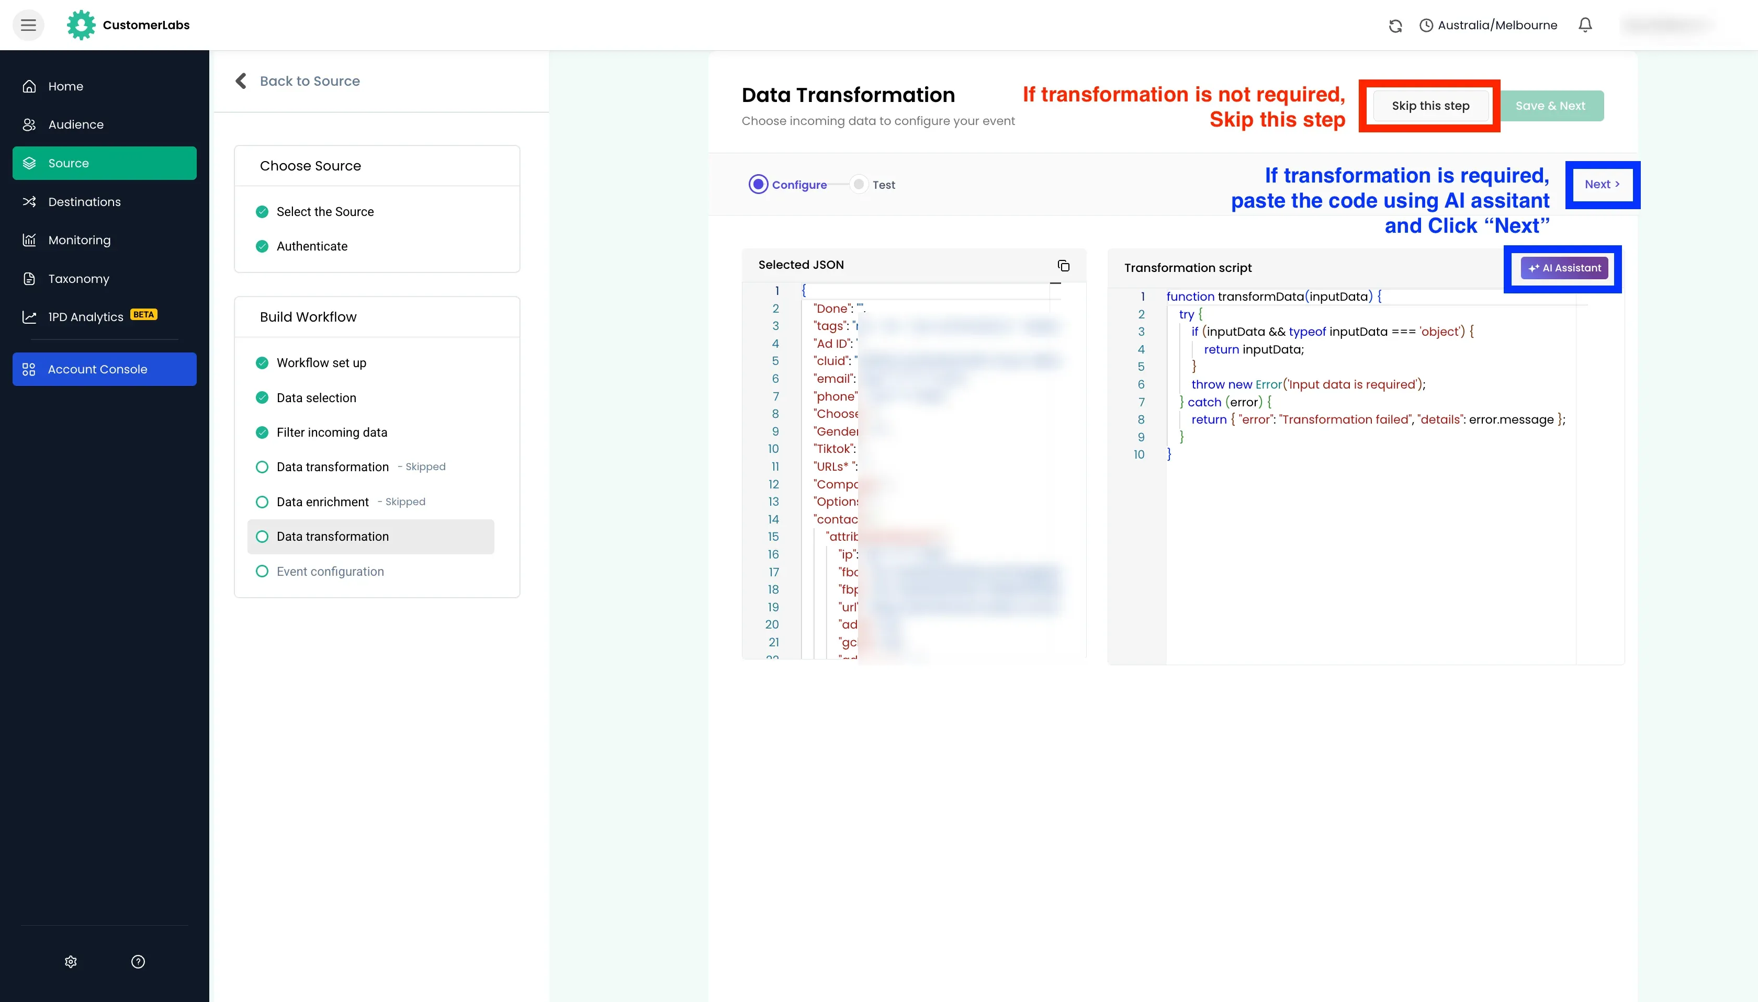Click the Next button
This screenshot has width=1758, height=1002.
(x=1602, y=185)
